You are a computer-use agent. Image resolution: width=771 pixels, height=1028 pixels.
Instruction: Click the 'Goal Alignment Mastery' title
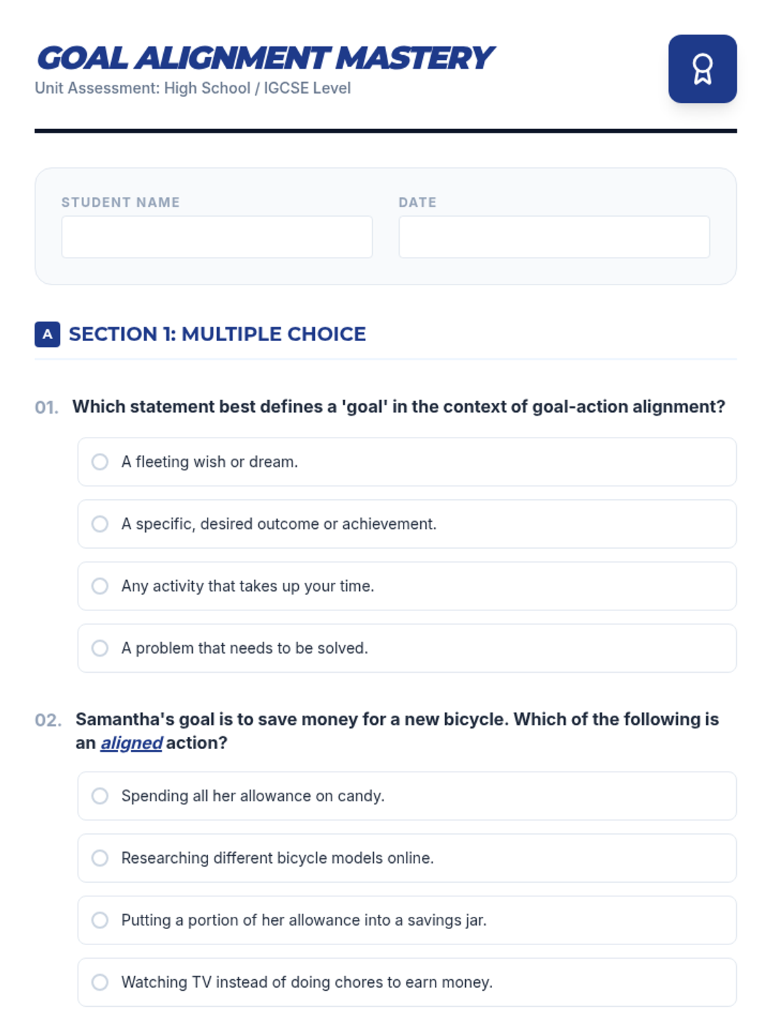[x=265, y=58]
